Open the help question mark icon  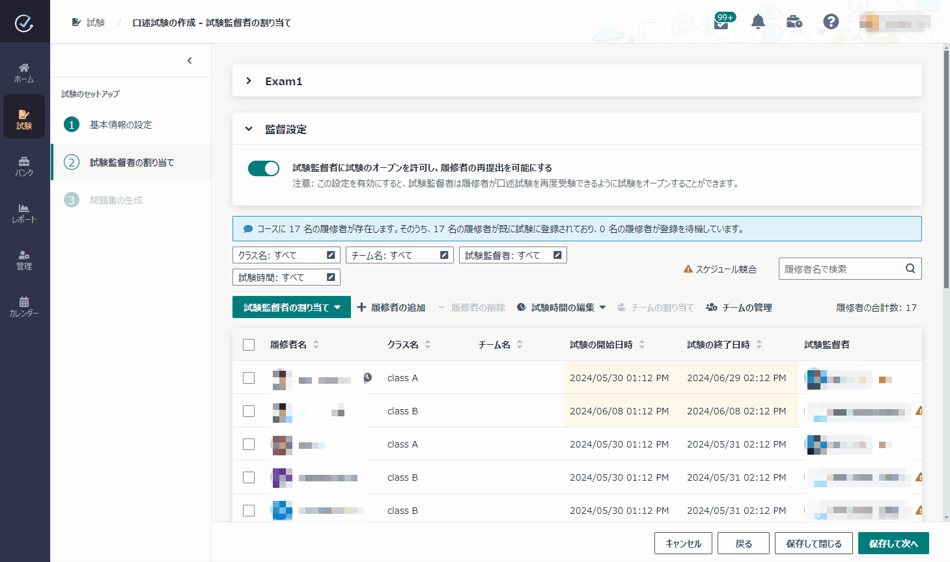pyautogui.click(x=831, y=21)
